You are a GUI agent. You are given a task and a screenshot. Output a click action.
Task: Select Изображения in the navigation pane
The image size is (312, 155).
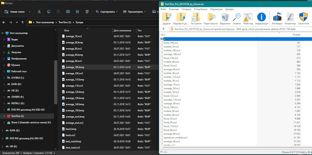pyautogui.click(x=19, y=59)
